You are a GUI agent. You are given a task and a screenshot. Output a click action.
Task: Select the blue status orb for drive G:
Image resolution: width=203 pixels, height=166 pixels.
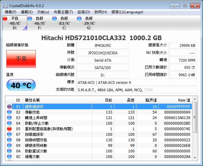(79, 19)
